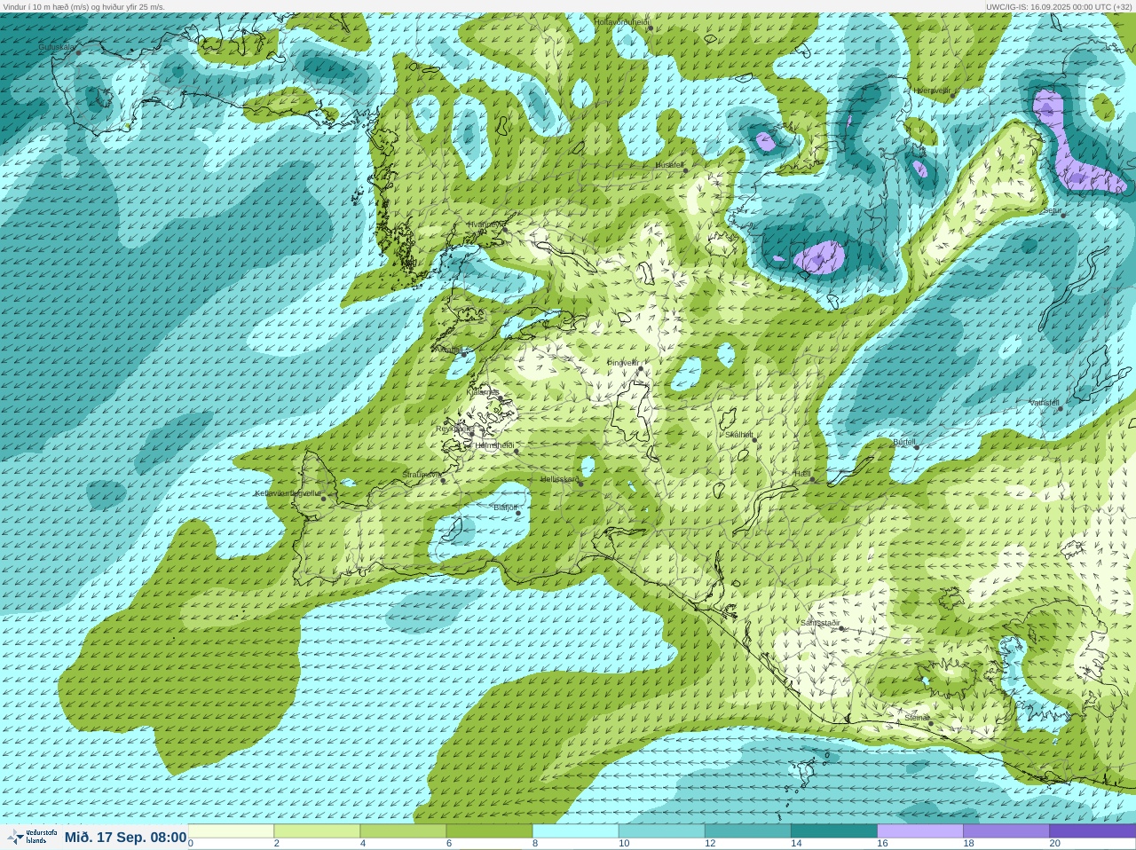Click the Reykjavík station label
This screenshot has width=1136, height=850.
[454, 429]
